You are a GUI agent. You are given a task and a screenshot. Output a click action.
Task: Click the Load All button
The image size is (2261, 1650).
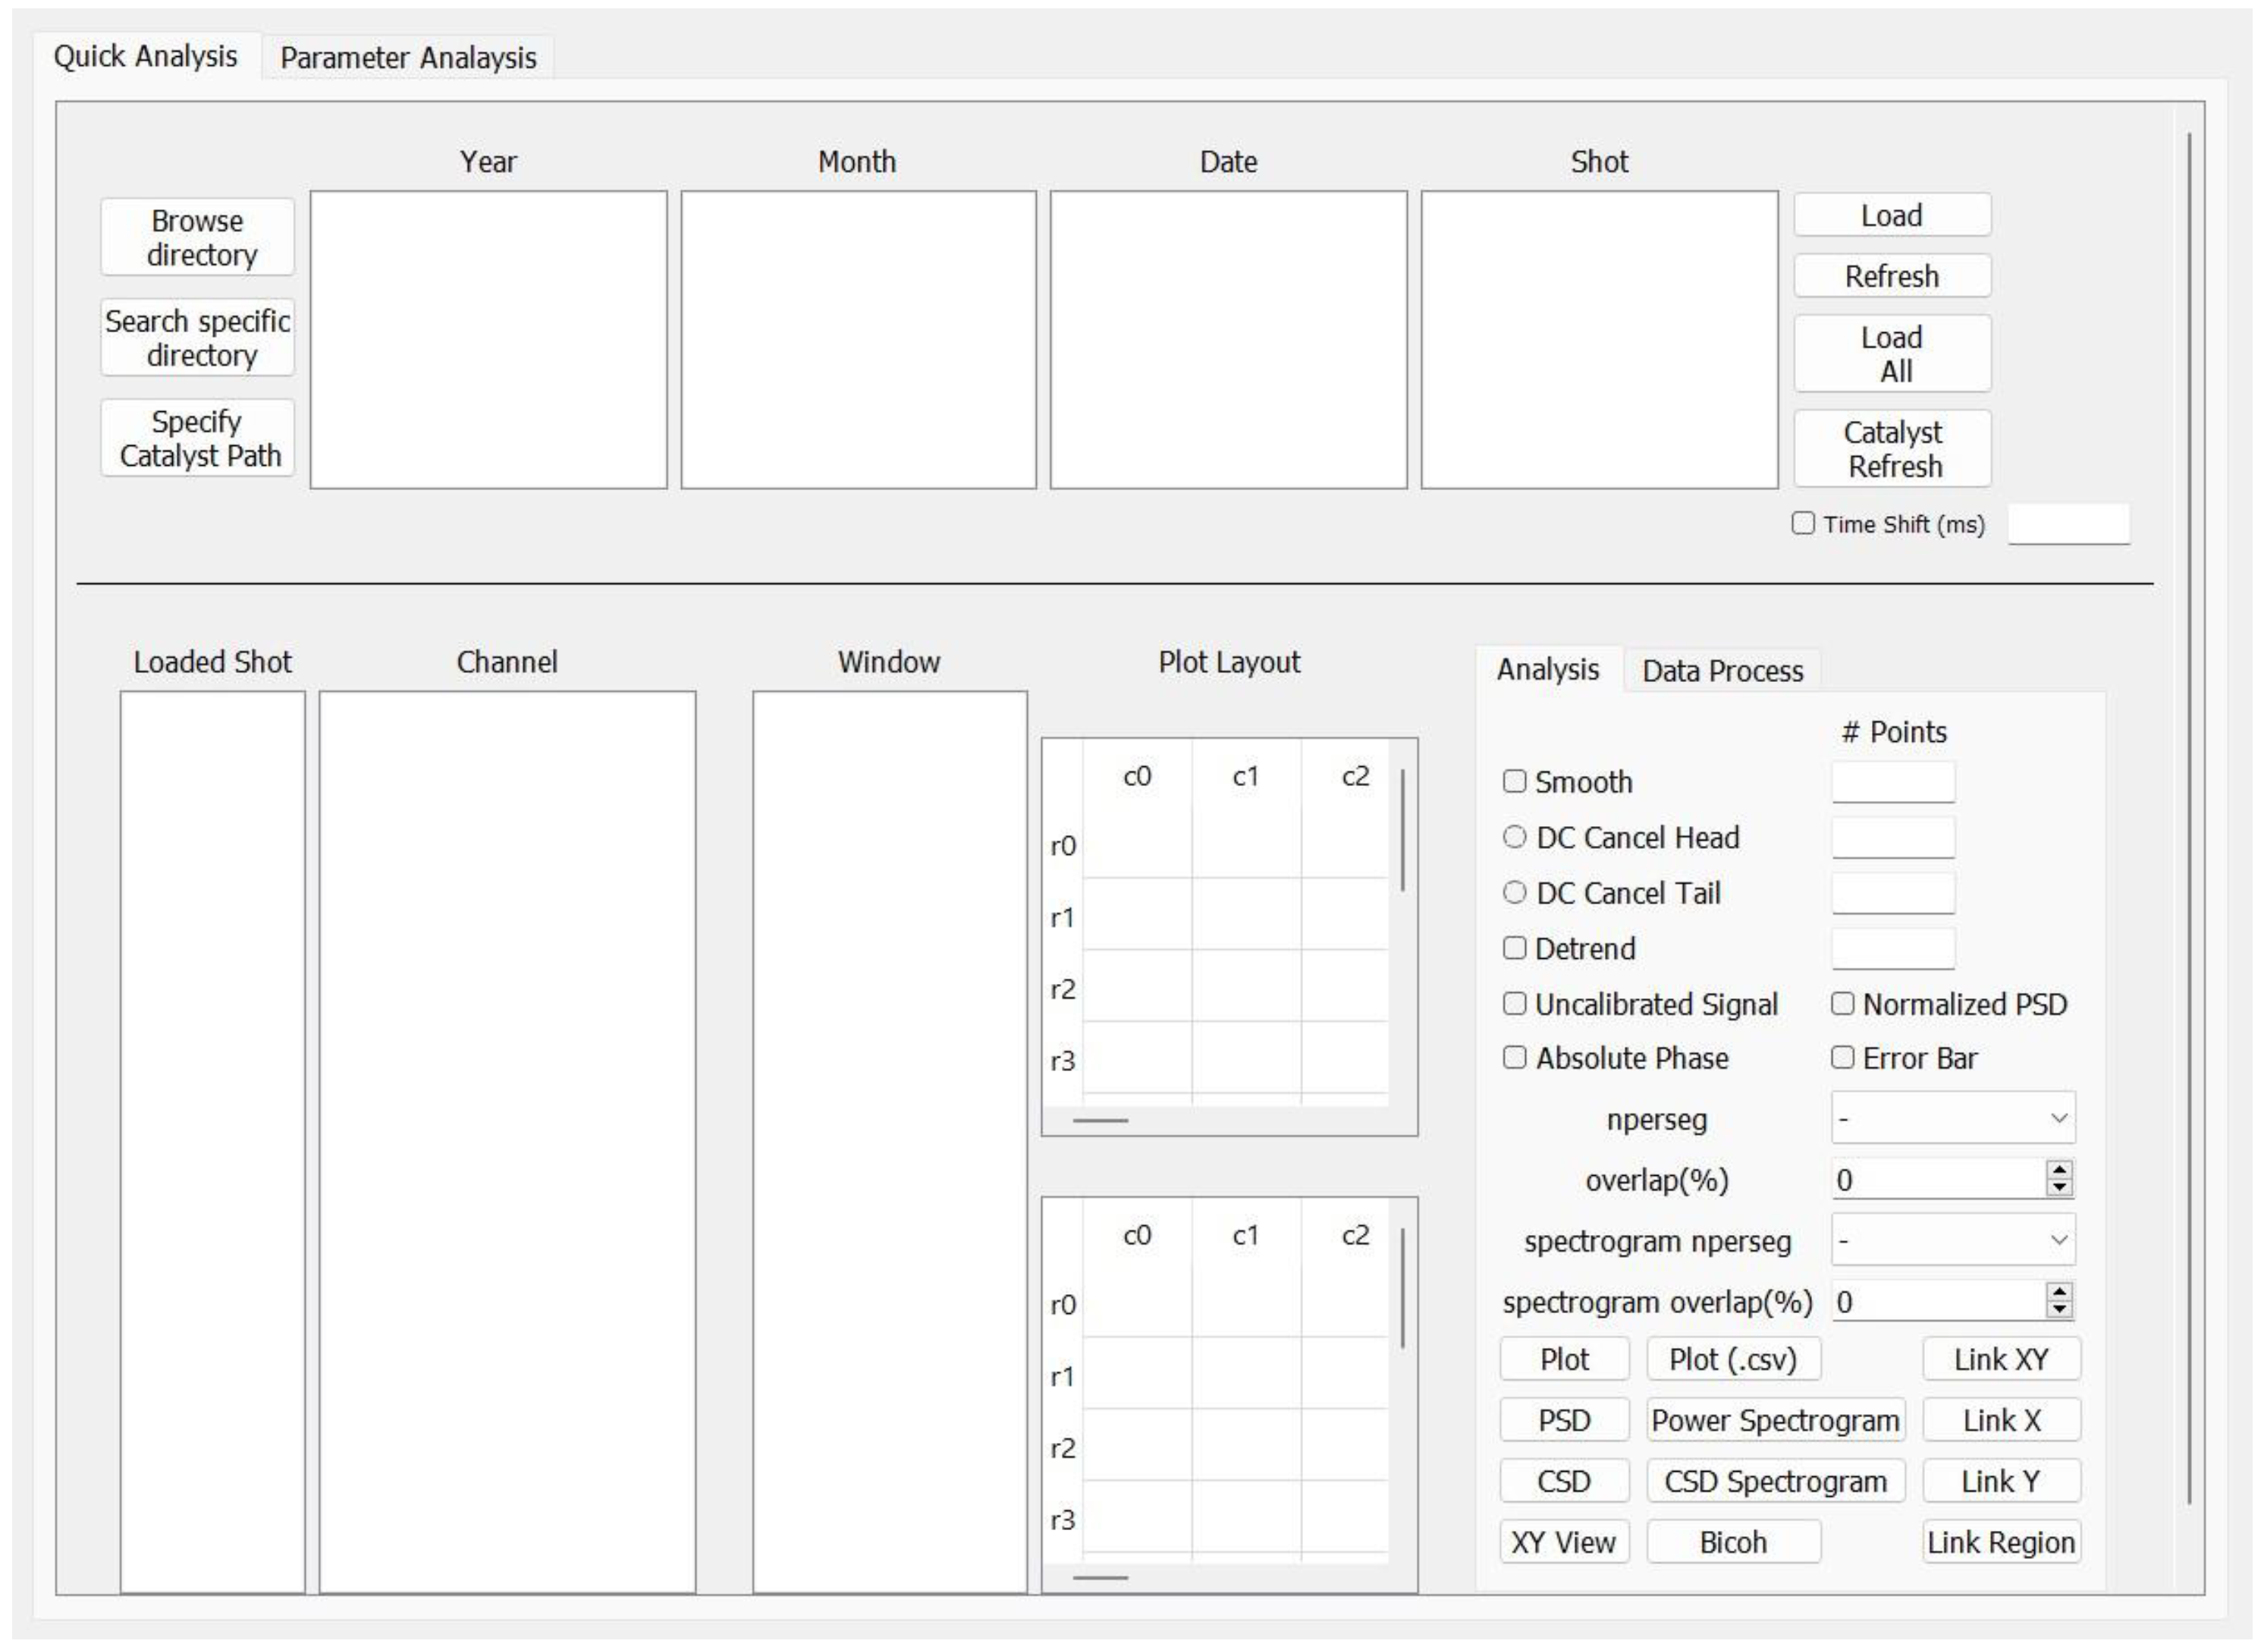pos(1892,354)
